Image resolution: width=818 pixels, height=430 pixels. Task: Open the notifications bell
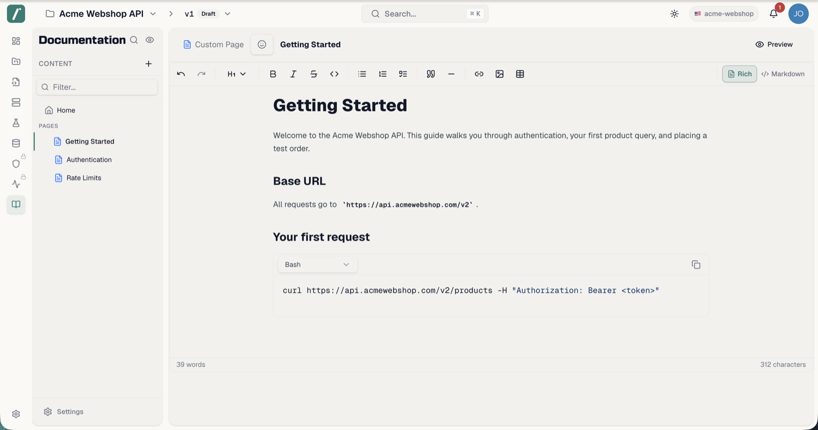tap(774, 14)
